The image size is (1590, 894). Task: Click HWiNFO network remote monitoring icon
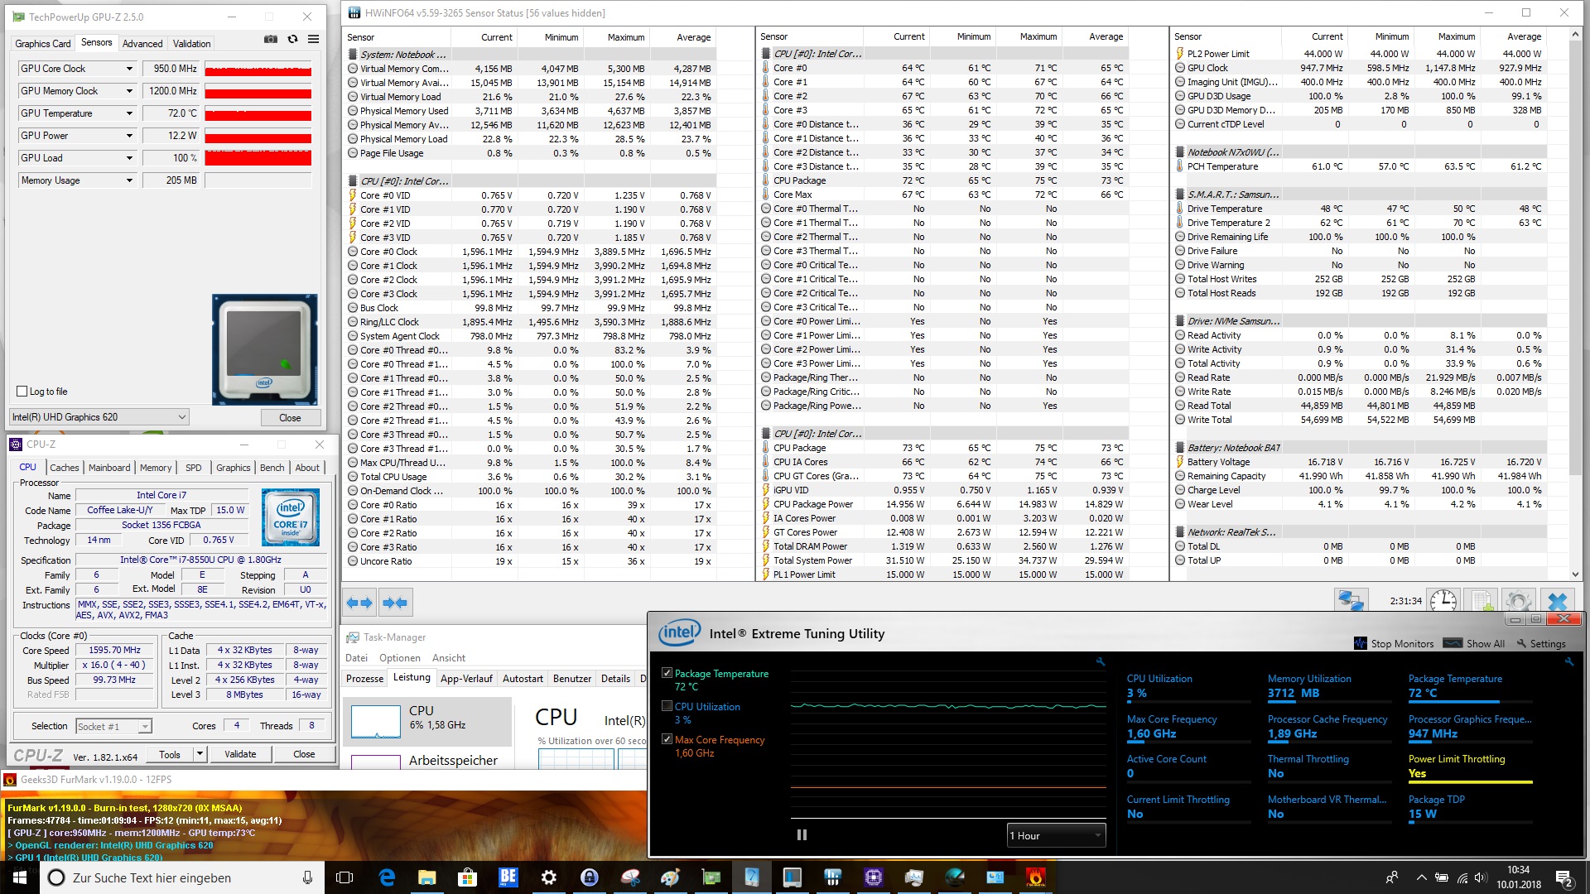point(1351,601)
